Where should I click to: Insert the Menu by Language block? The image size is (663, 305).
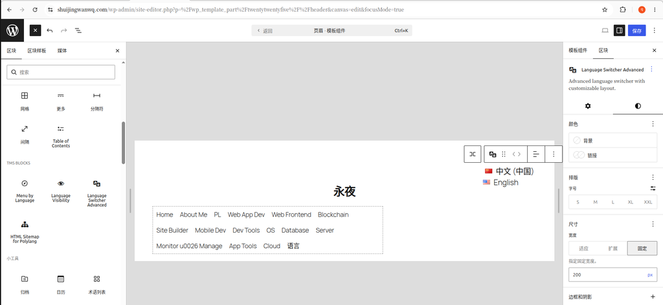coord(25,191)
